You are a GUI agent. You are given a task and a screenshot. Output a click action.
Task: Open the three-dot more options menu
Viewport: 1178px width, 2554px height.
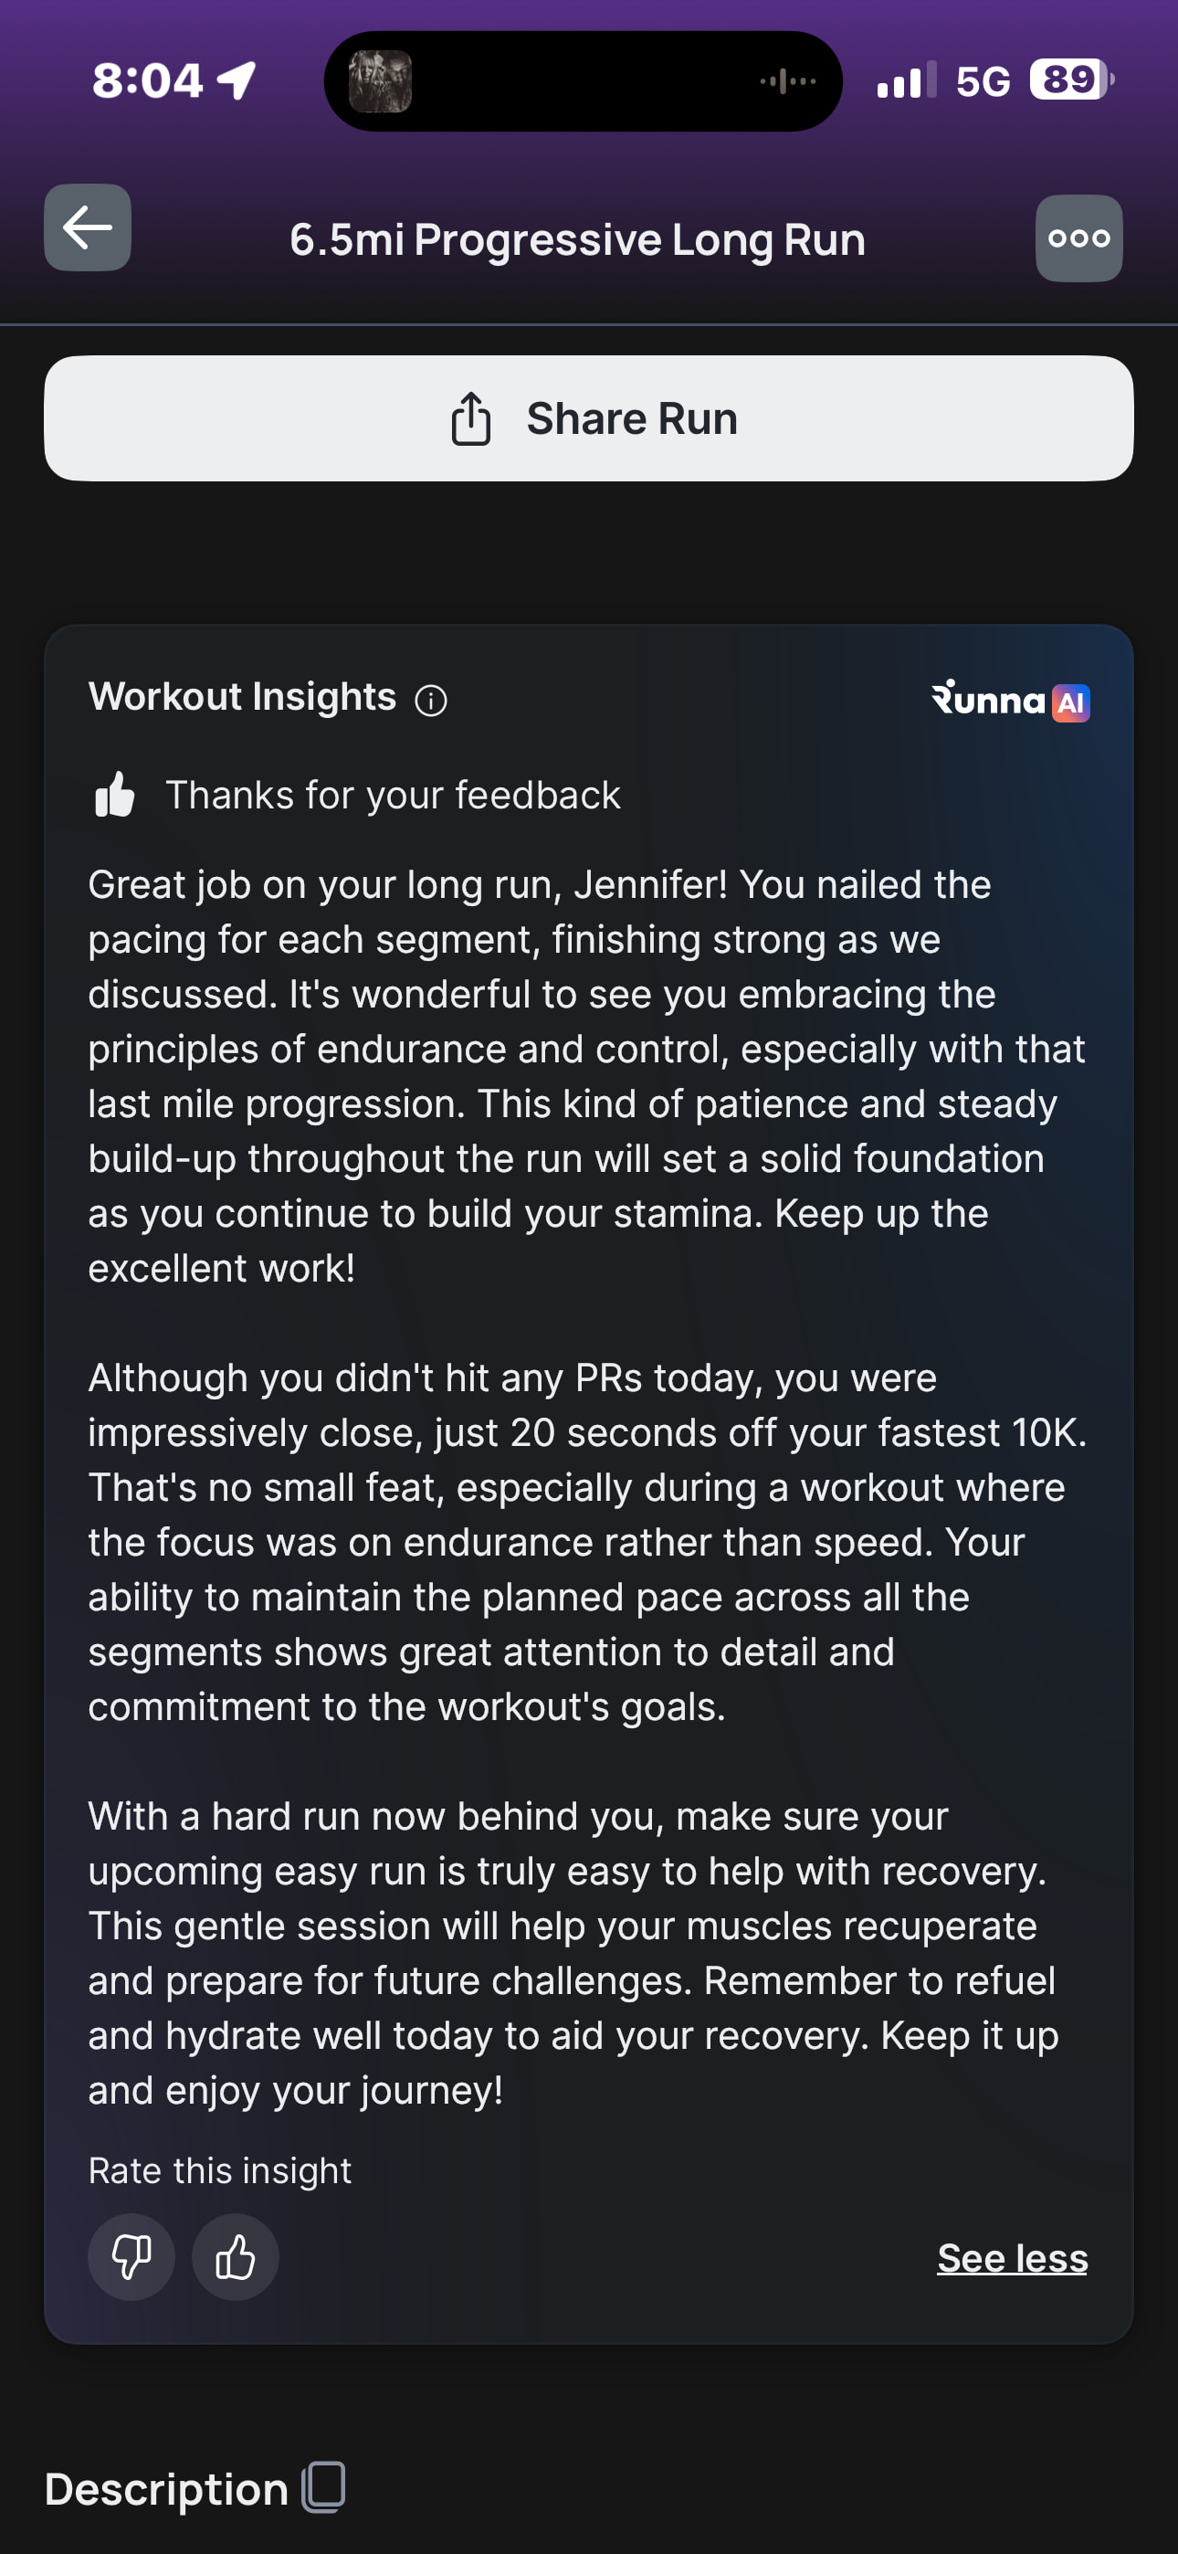point(1078,237)
